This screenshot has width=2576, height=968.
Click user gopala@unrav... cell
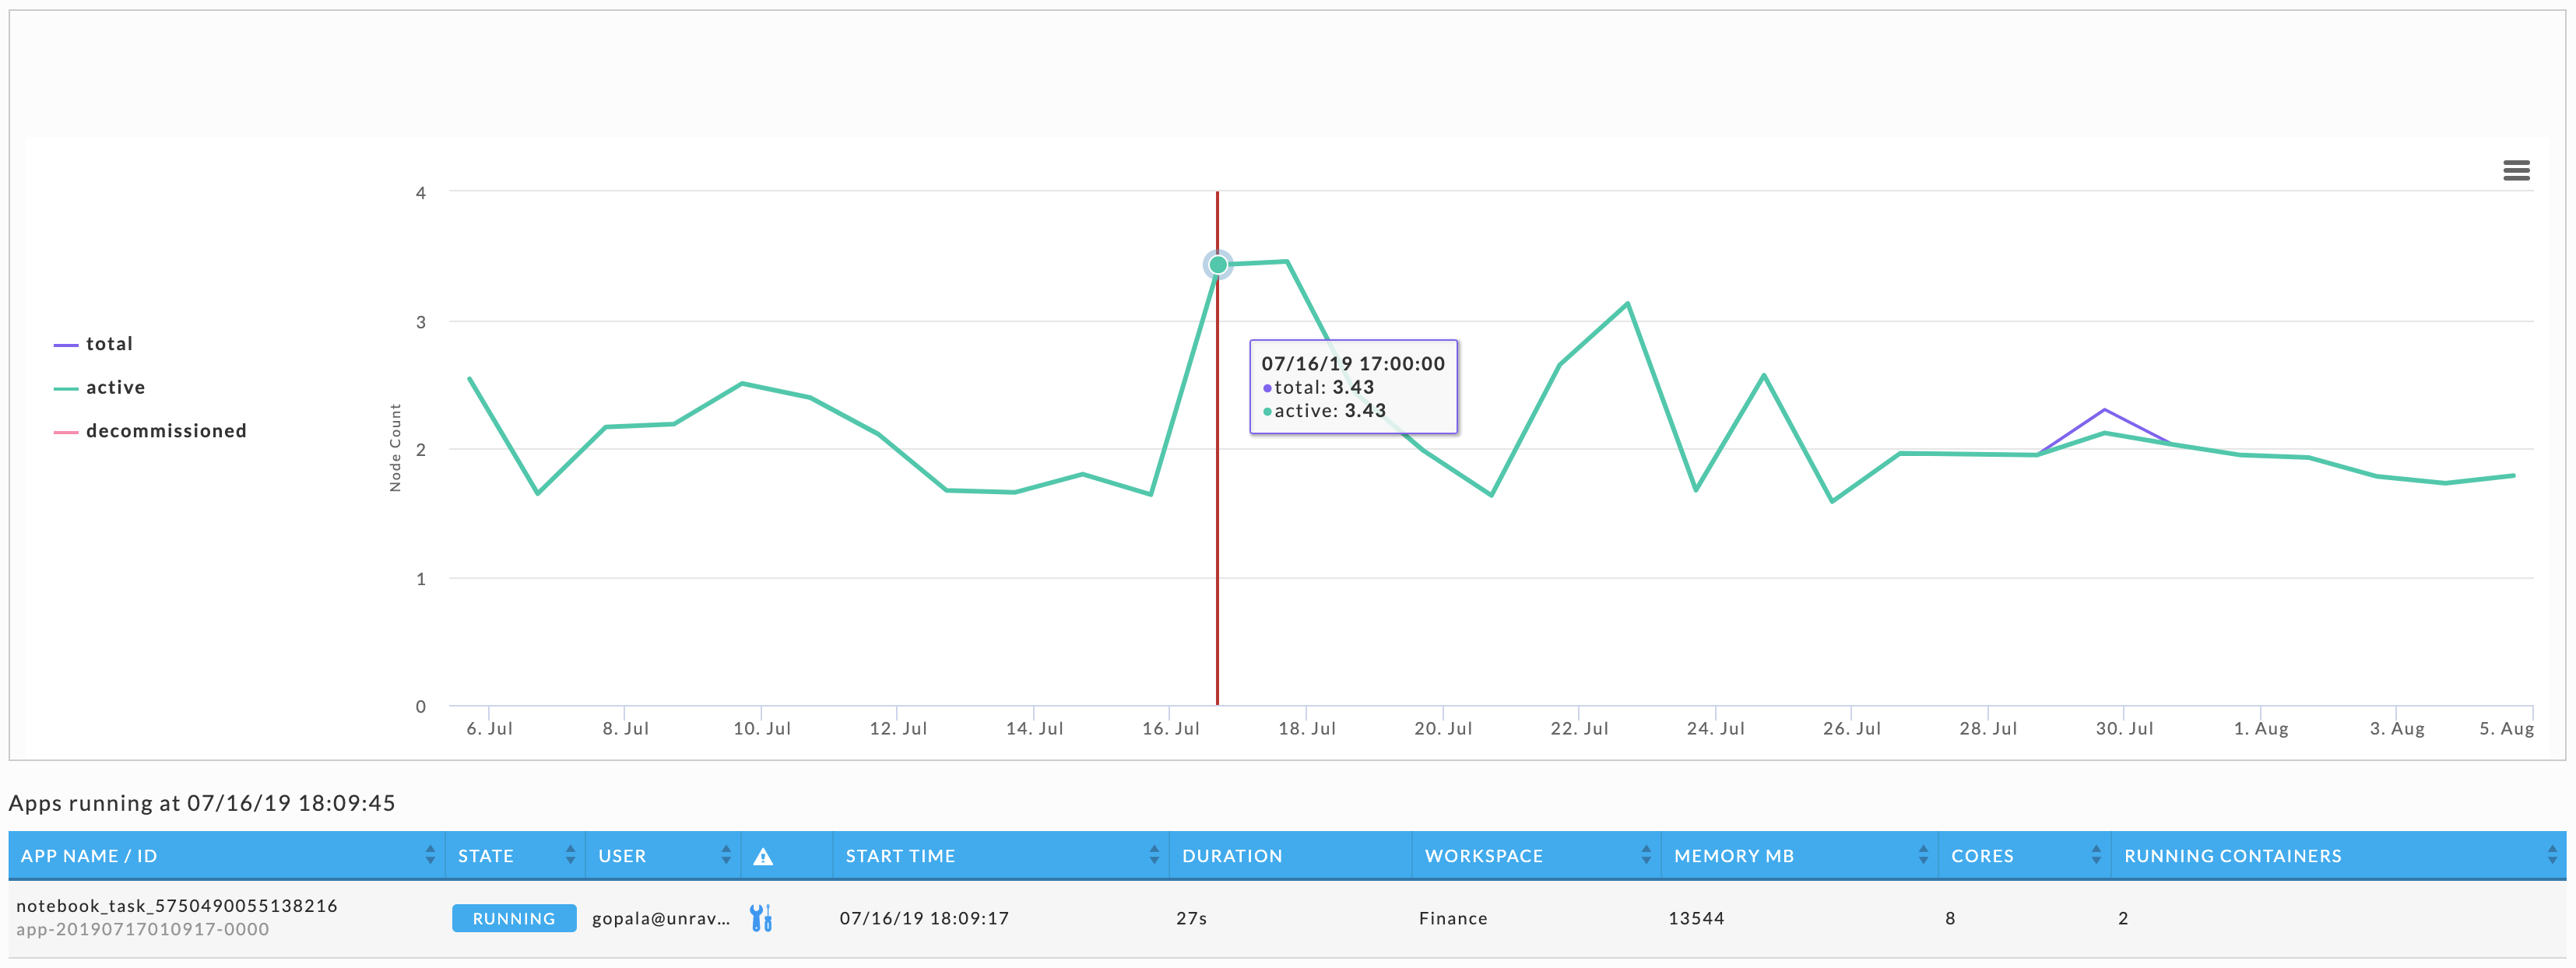[661, 918]
